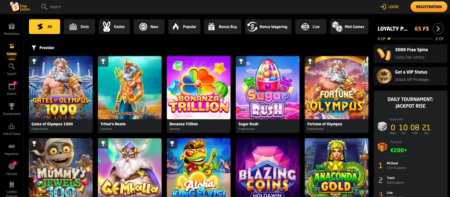Go to Tournaments in the sidebar
The image size is (450, 197).
coord(12,109)
